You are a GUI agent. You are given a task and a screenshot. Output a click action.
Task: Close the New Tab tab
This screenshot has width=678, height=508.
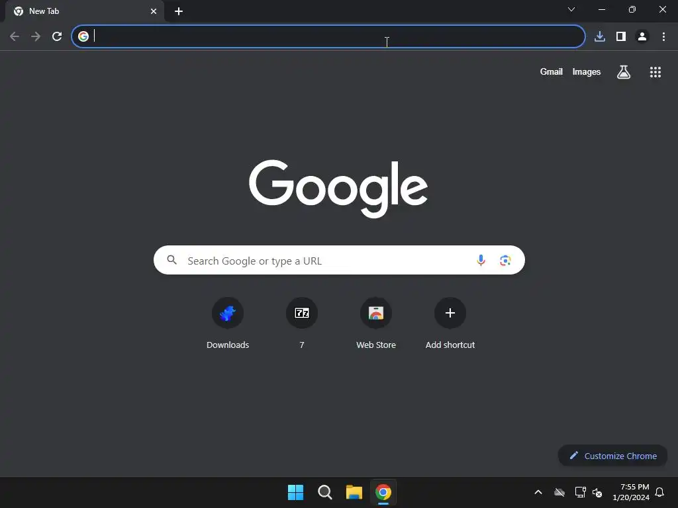pyautogui.click(x=154, y=11)
